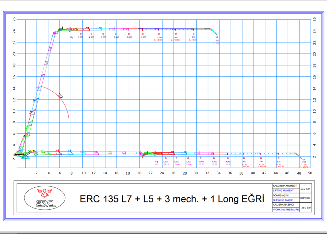Click the blue '350' load value
Screen dimensions: 327x234
[x=304, y=162]
